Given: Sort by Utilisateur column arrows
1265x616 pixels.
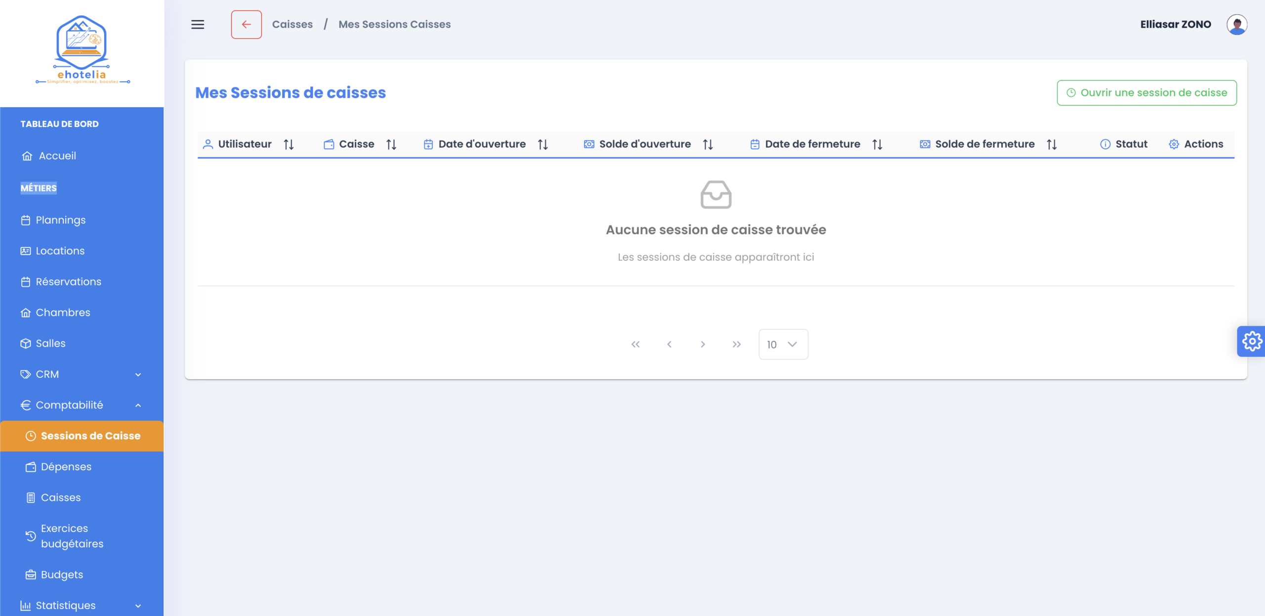Looking at the screenshot, I should (289, 144).
